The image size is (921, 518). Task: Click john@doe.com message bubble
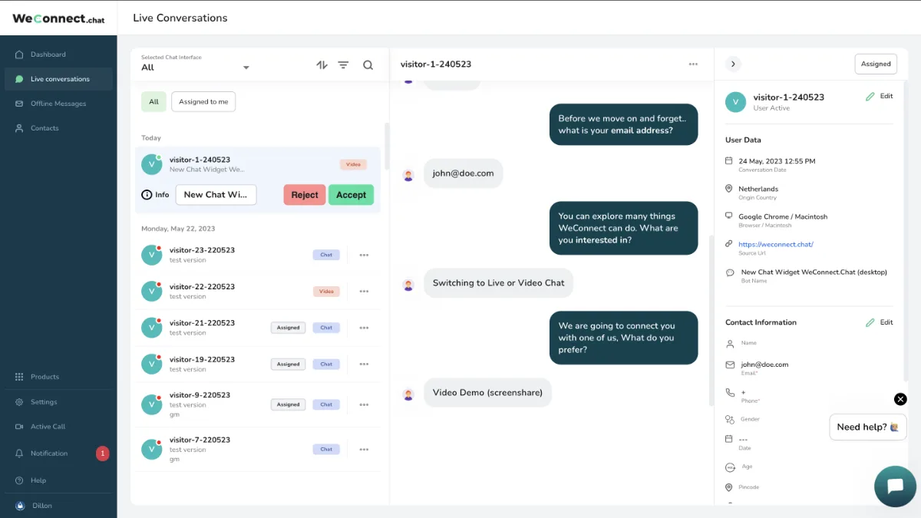pos(463,173)
